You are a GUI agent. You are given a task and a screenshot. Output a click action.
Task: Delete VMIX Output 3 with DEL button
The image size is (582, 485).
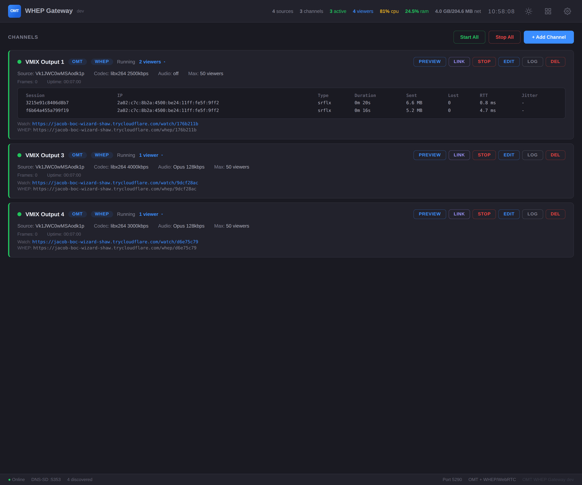point(555,155)
